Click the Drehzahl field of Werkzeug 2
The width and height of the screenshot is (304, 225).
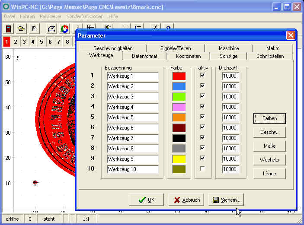[x=230, y=86]
